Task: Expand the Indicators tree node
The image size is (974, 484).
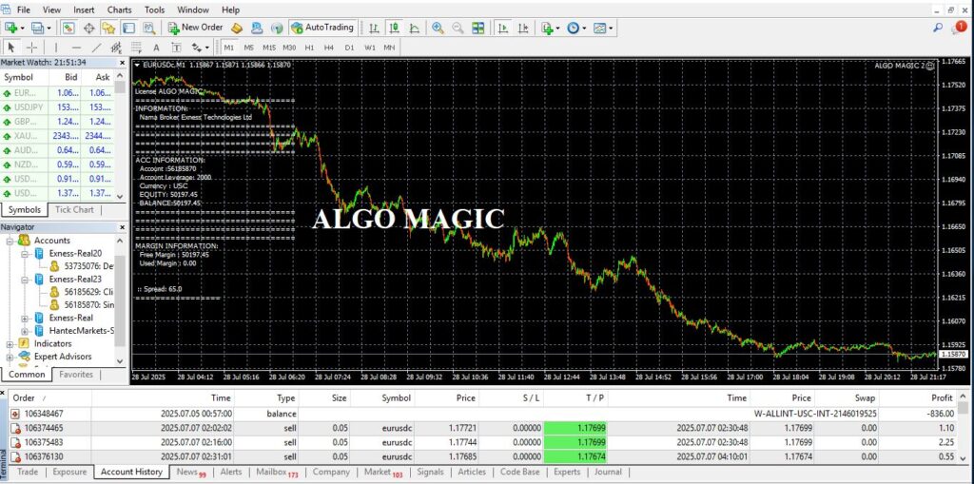Action: pyautogui.click(x=10, y=343)
